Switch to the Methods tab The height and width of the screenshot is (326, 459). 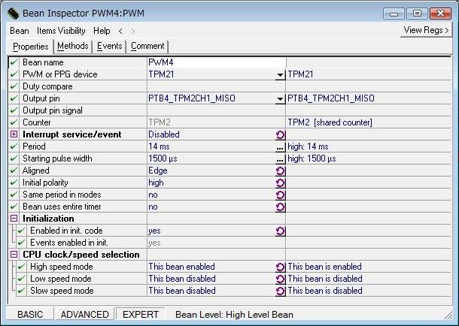pyautogui.click(x=72, y=46)
